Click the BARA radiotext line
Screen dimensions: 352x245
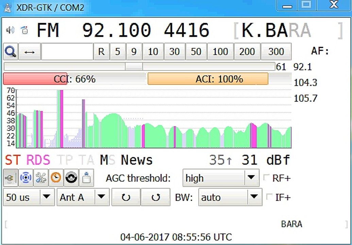(x=291, y=224)
